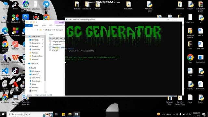The width and height of the screenshot is (208, 117).
Task: Open Task View from the taskbar
Action: coord(56,114)
